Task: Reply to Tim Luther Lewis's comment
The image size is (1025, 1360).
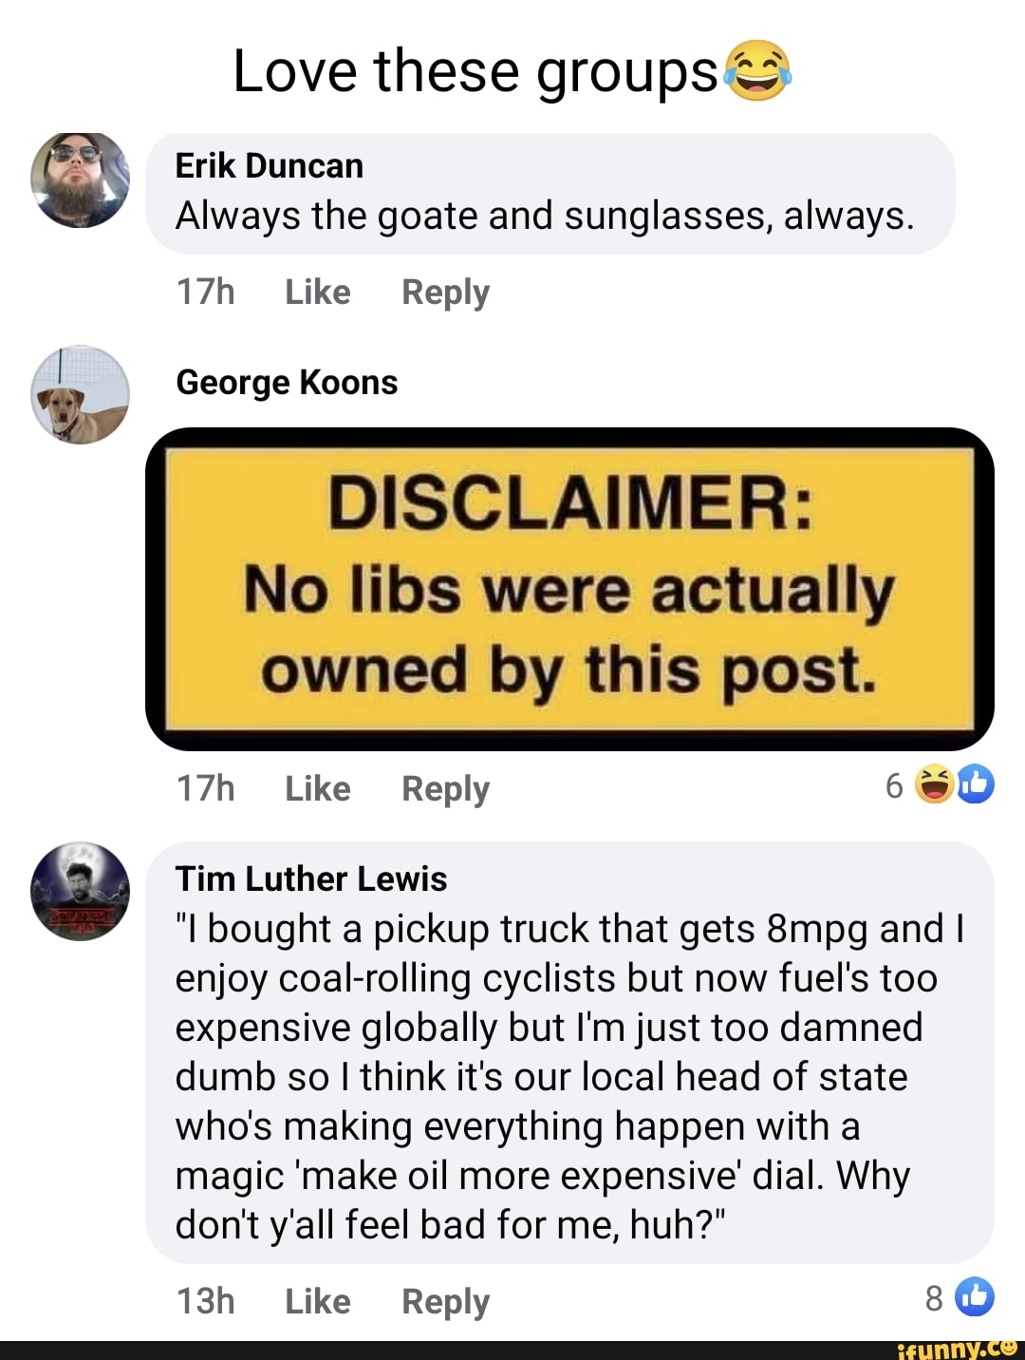Action: click(x=445, y=1301)
